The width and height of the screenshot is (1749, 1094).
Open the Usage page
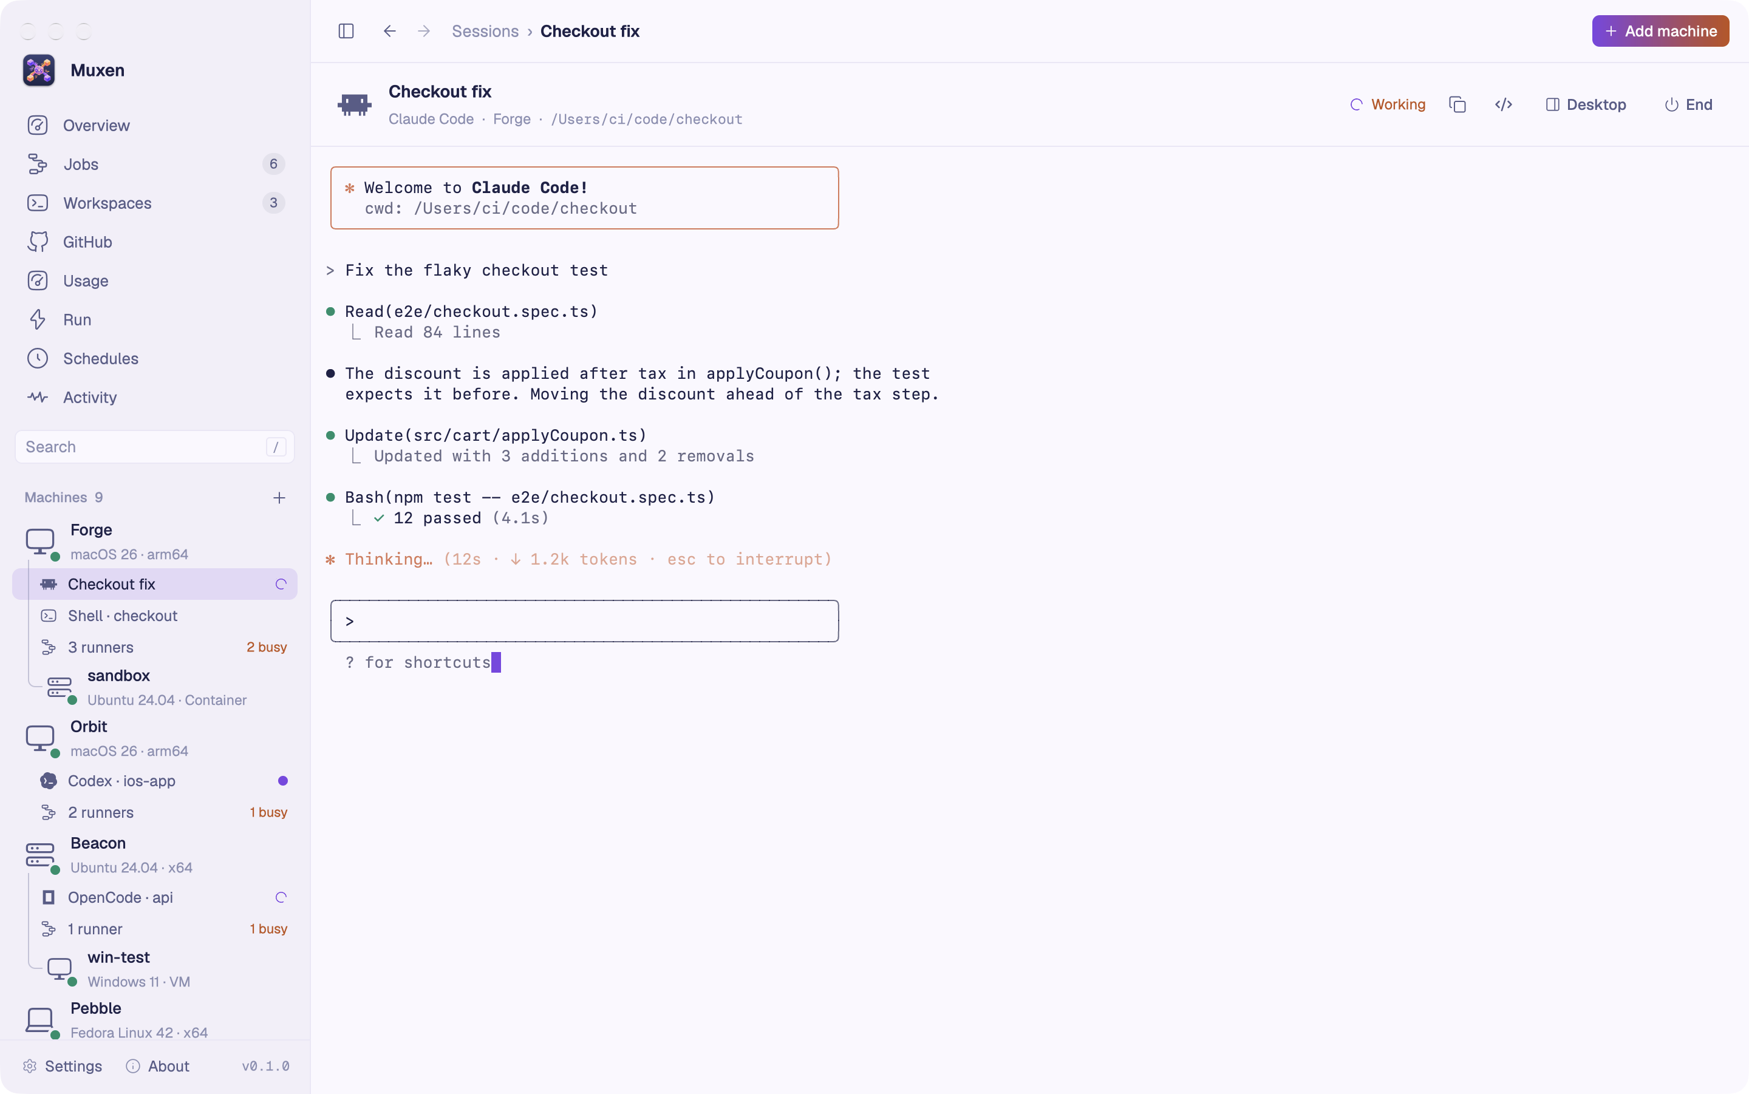tap(155, 280)
